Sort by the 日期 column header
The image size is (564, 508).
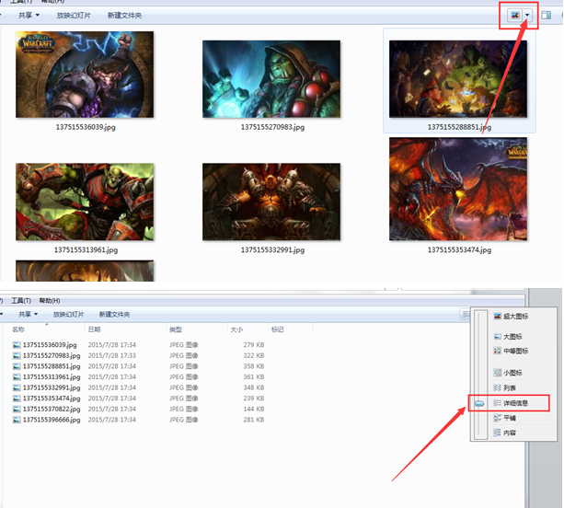point(94,329)
